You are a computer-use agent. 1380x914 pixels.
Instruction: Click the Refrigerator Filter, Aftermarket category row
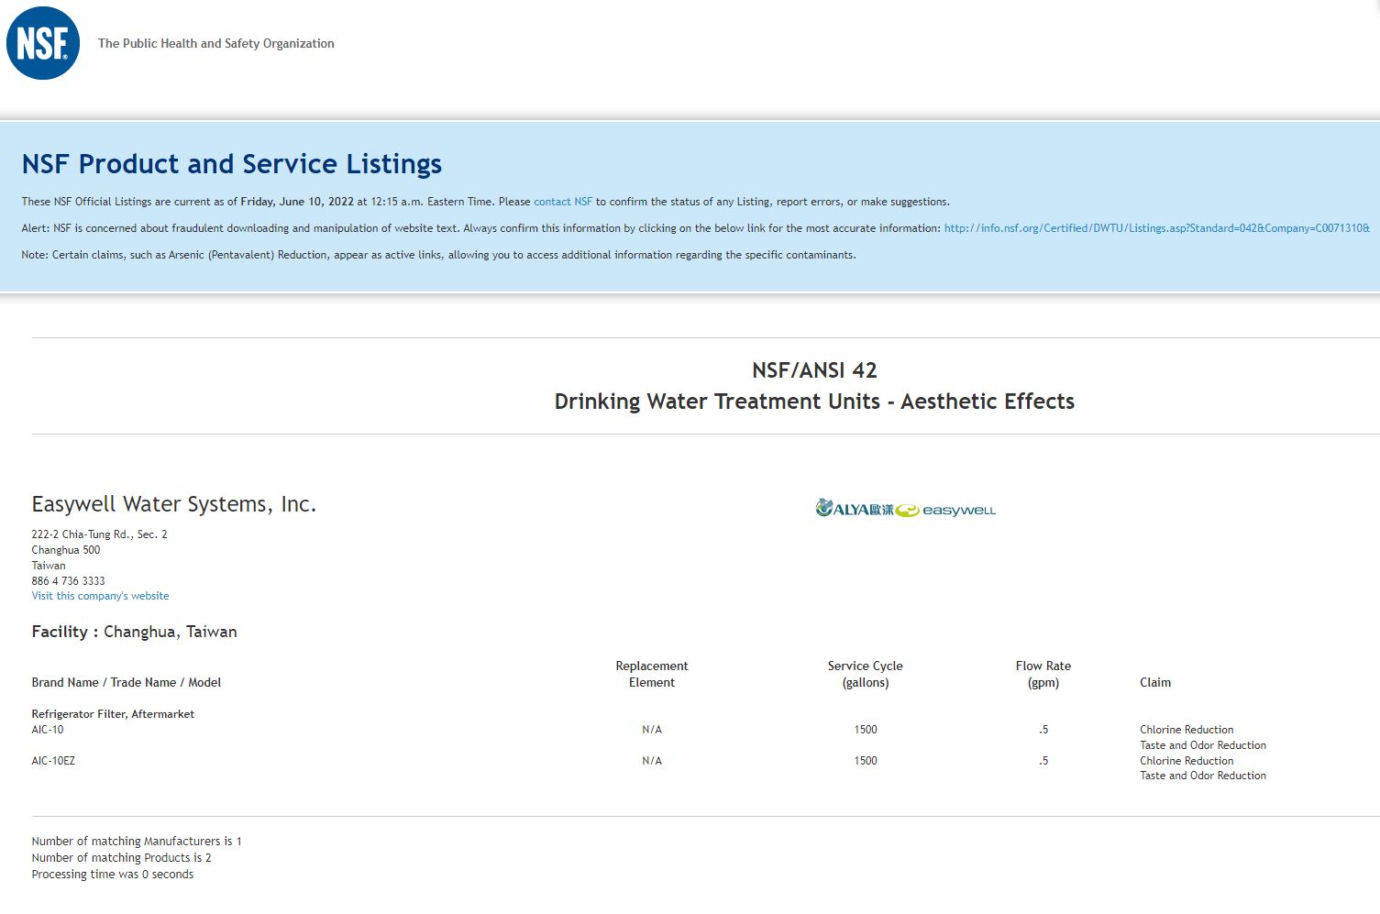pyautogui.click(x=113, y=714)
